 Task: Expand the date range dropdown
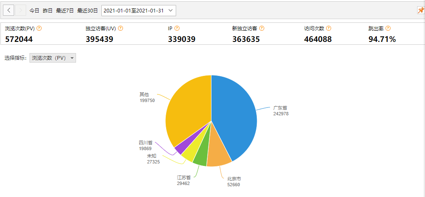click(138, 10)
